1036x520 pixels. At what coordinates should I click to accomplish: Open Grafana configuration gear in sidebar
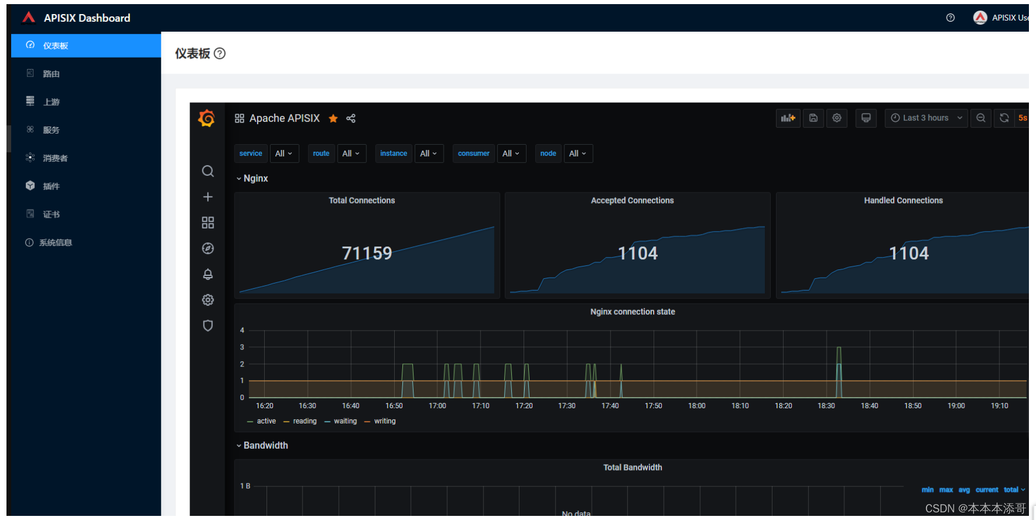click(208, 300)
